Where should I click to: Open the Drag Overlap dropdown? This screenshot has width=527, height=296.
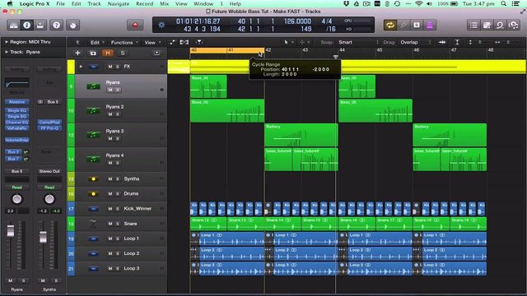pyautogui.click(x=415, y=42)
